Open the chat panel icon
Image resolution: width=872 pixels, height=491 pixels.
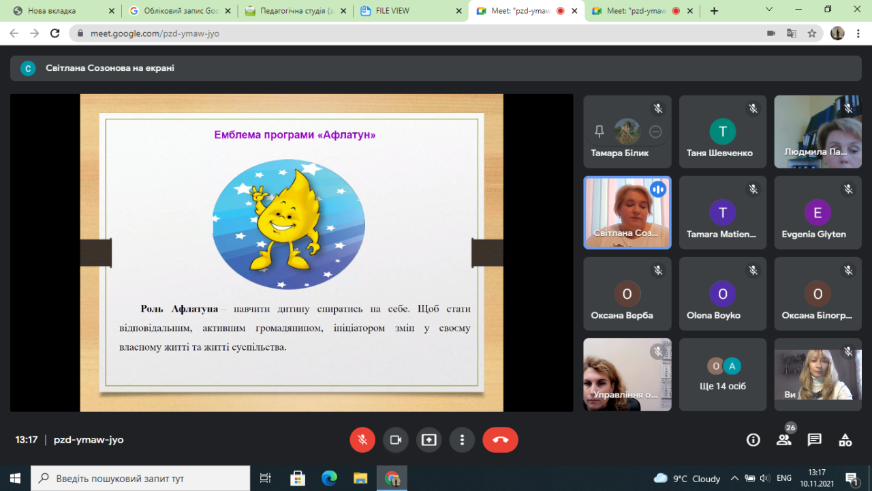pos(815,440)
